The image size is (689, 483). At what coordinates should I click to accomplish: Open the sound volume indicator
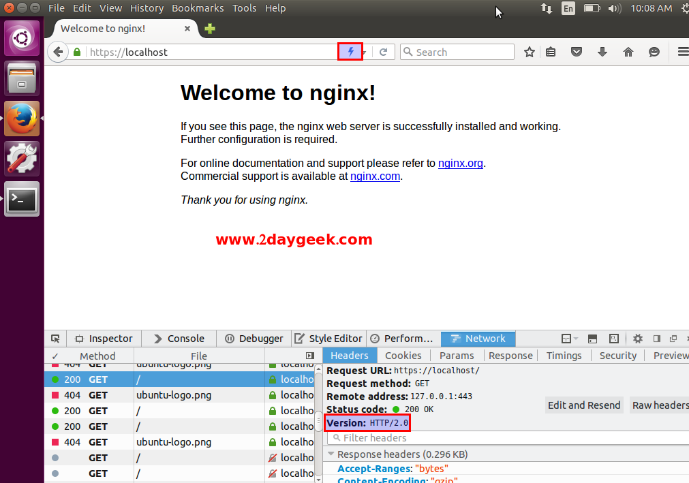[x=615, y=8]
